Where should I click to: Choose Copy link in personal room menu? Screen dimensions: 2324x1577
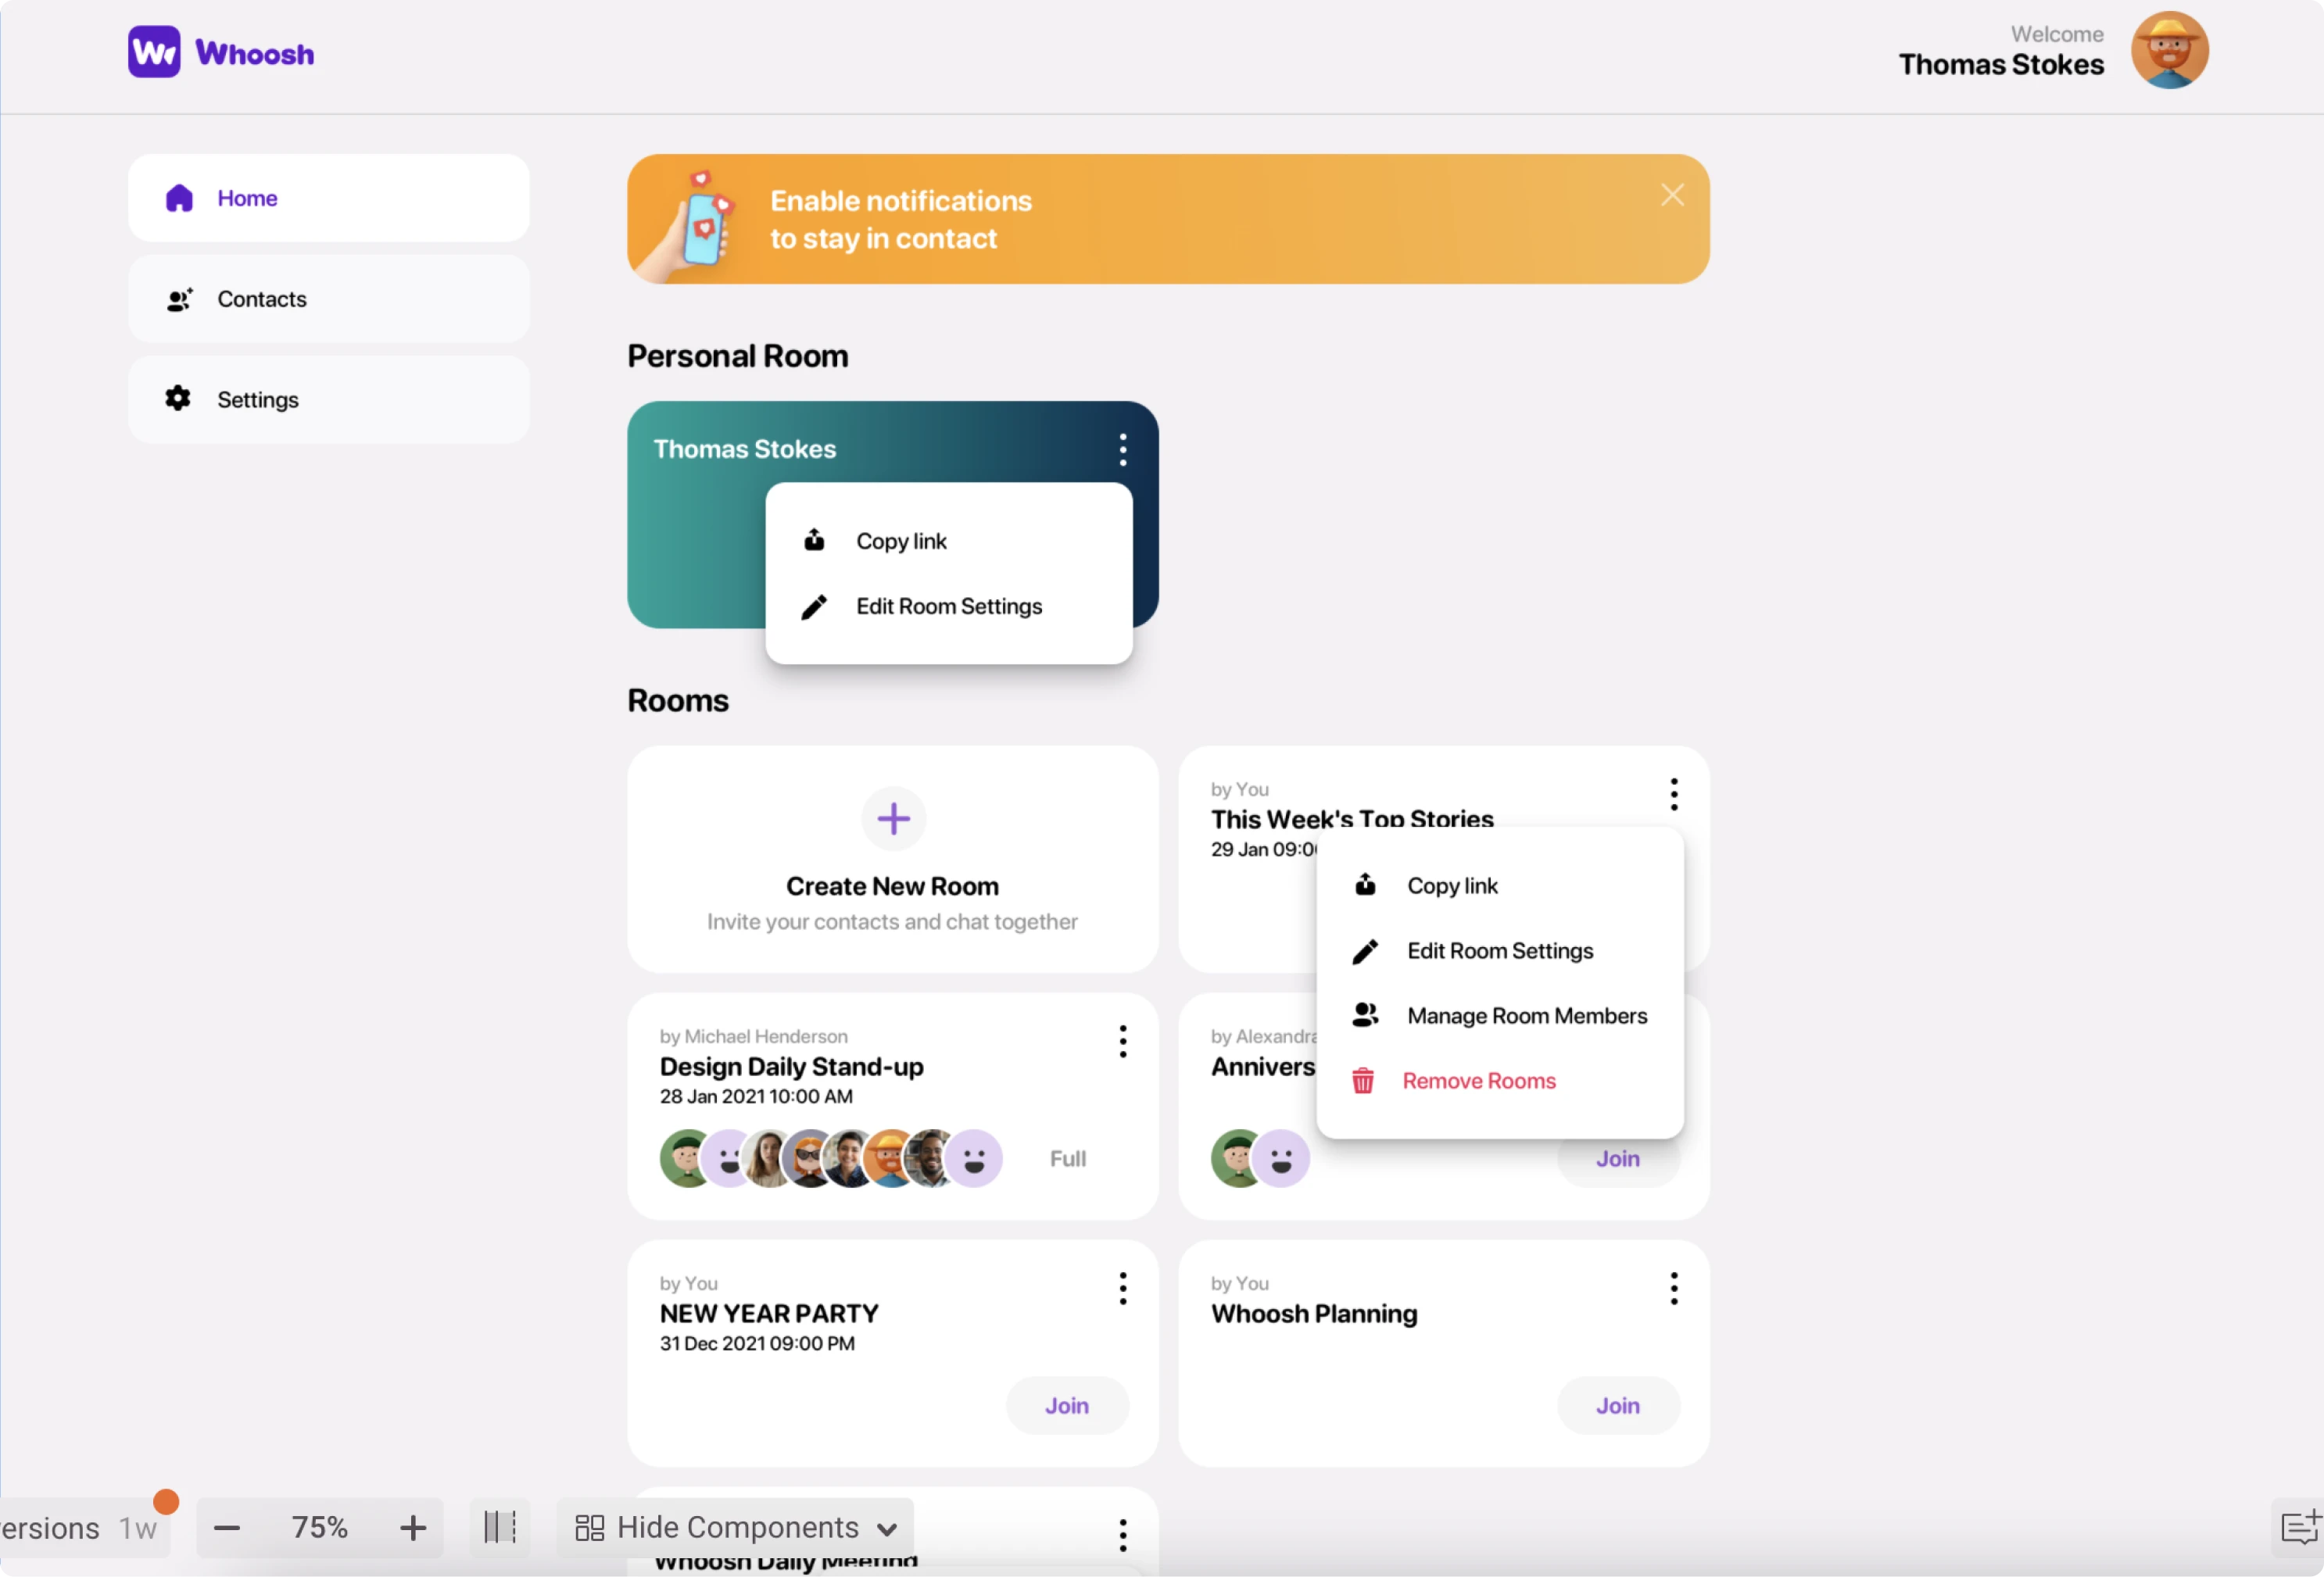coord(901,541)
